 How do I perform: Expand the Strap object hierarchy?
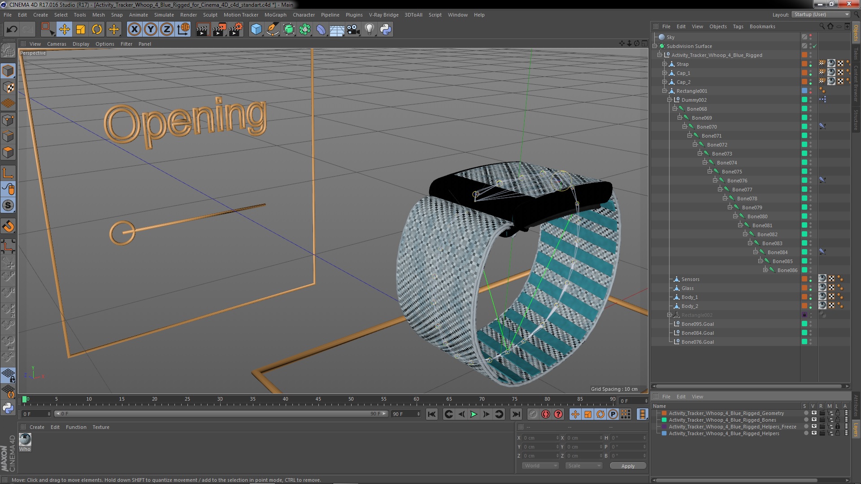tap(665, 64)
